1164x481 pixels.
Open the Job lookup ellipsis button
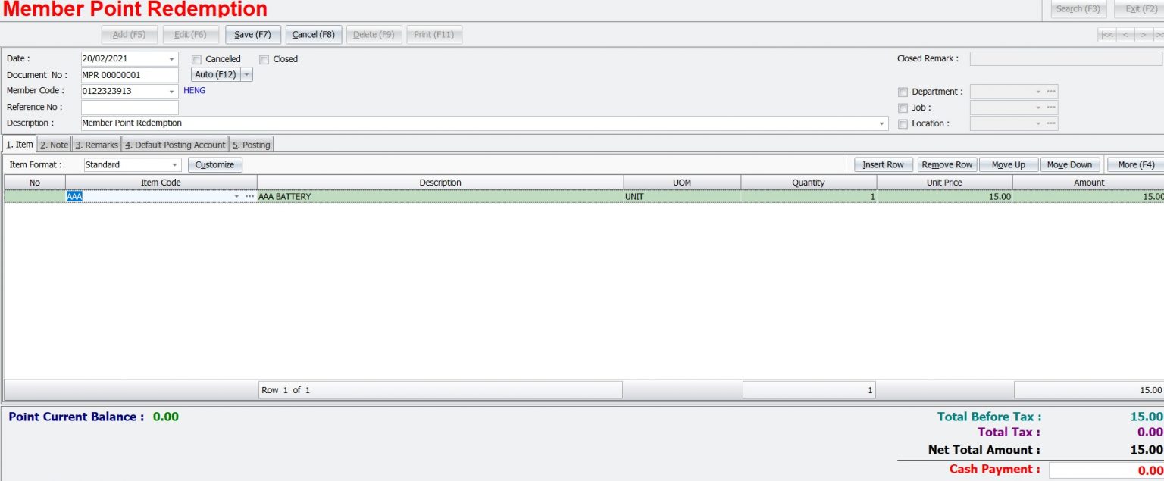click(x=1051, y=108)
